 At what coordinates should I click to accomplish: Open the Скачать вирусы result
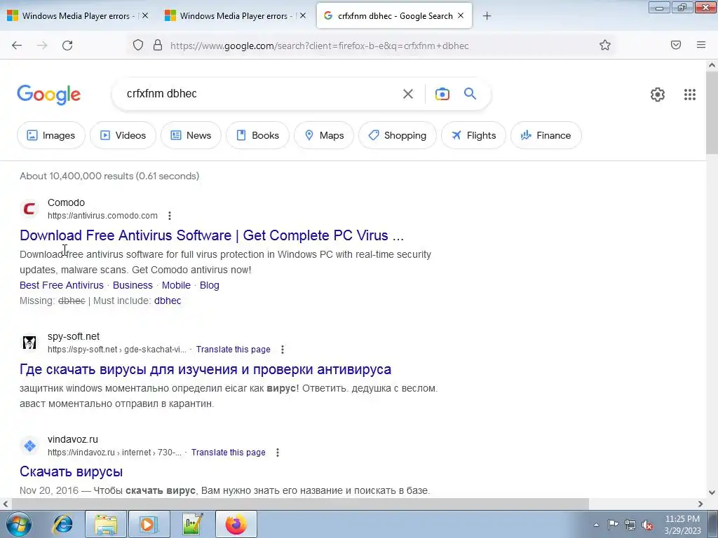(71, 471)
